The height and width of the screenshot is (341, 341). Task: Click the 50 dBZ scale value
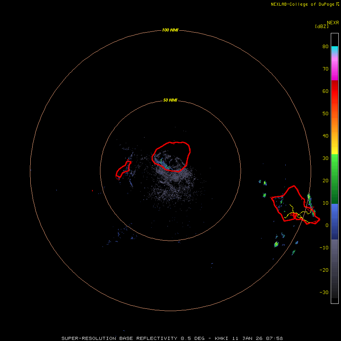[x=325, y=114]
